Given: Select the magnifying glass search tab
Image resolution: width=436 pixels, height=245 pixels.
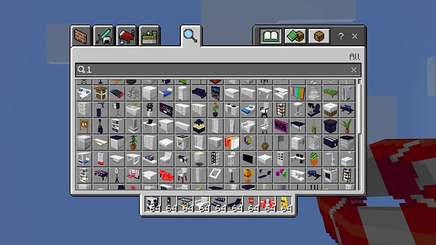Looking at the screenshot, I should point(191,36).
